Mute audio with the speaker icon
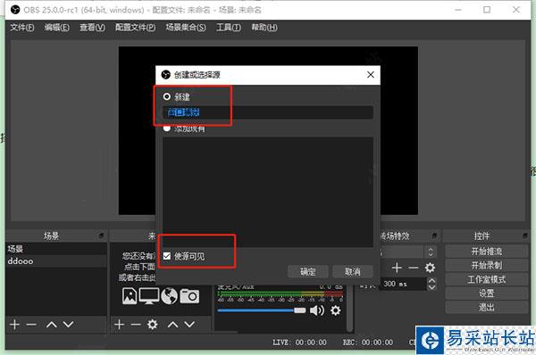This screenshot has height=355, width=536. click(x=317, y=310)
